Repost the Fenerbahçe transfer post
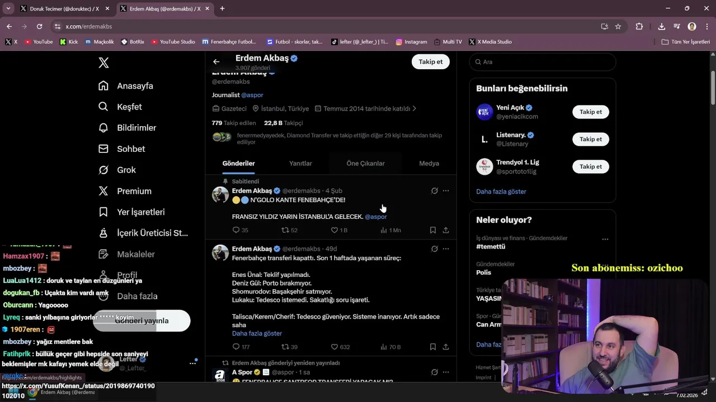 [x=289, y=347]
